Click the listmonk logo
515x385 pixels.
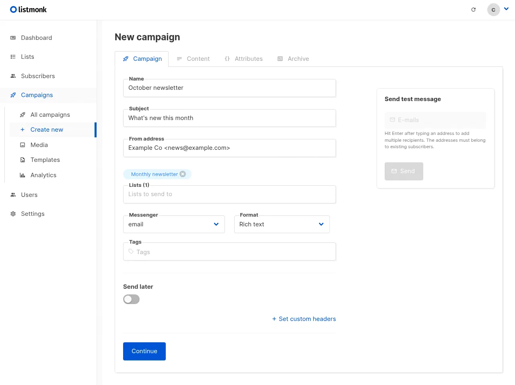pyautogui.click(x=28, y=9)
